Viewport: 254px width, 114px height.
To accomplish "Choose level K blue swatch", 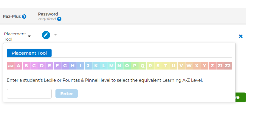I will [96, 66].
